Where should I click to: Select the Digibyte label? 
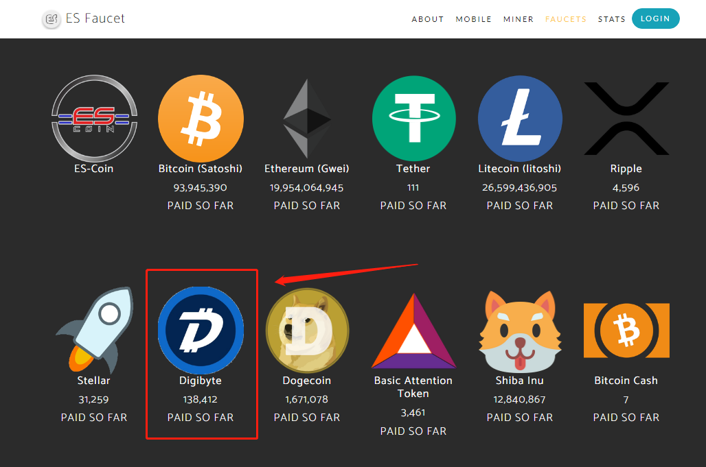pyautogui.click(x=201, y=381)
